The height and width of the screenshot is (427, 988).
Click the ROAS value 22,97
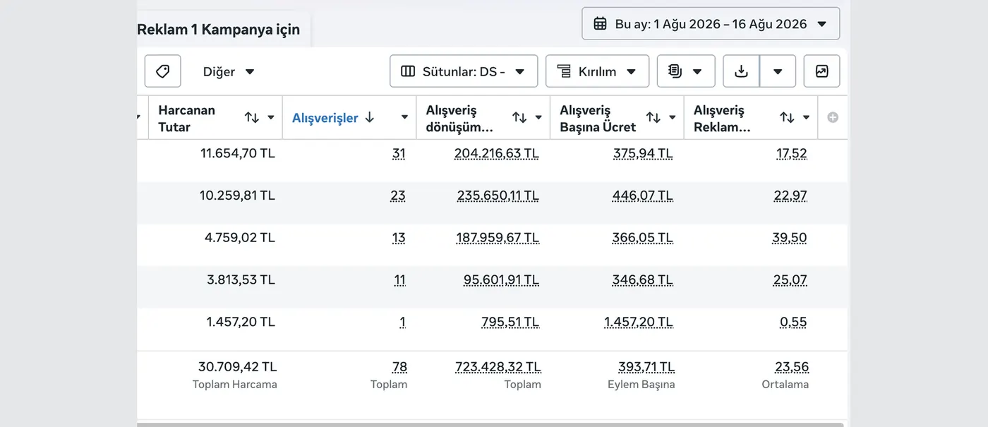point(790,196)
